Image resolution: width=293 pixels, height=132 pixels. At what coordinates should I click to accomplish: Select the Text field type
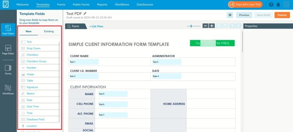click(39, 42)
